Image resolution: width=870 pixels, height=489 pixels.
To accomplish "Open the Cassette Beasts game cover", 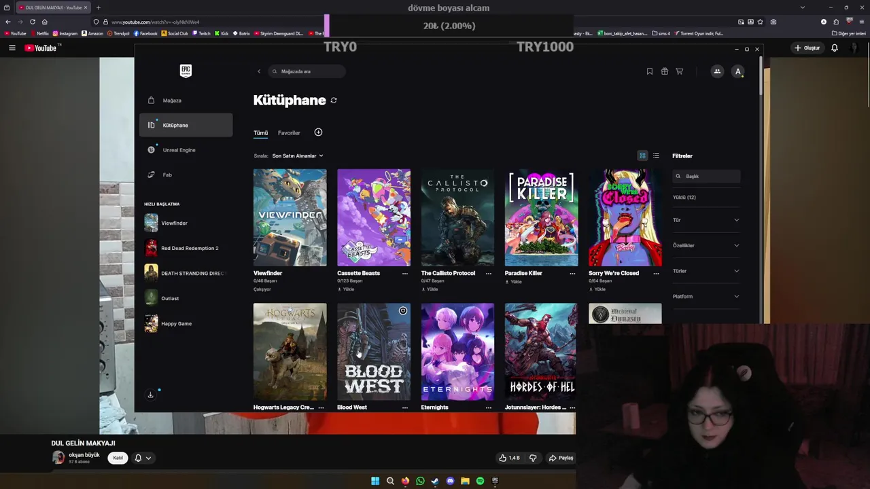I will click(x=374, y=217).
